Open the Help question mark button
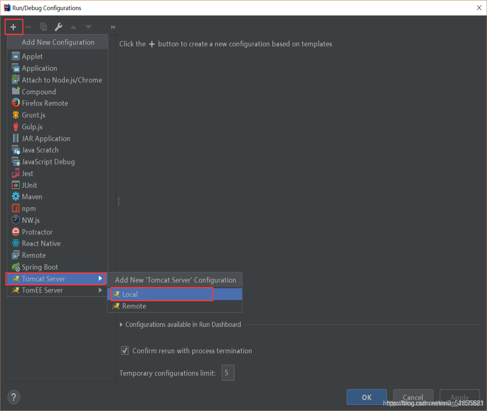Image resolution: width=487 pixels, height=411 pixels. pos(13,397)
